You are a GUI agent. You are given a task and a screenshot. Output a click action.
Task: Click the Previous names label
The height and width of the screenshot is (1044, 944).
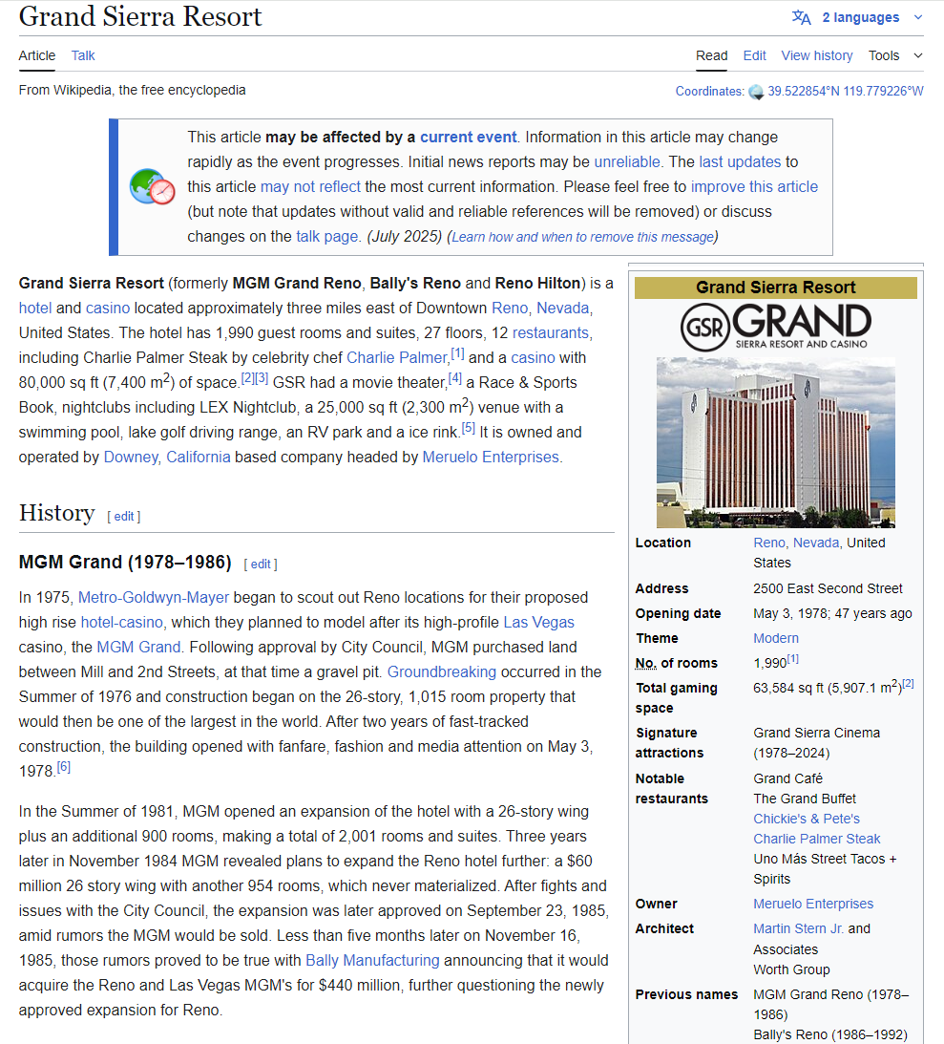click(x=686, y=994)
